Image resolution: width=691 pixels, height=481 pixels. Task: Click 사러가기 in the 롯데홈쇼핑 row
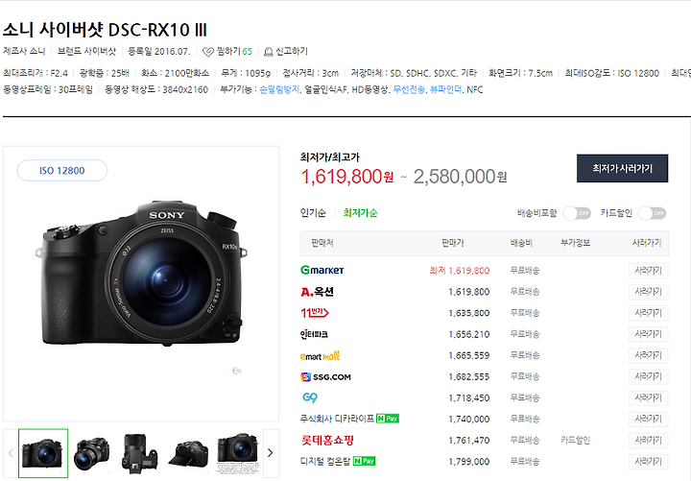(648, 440)
